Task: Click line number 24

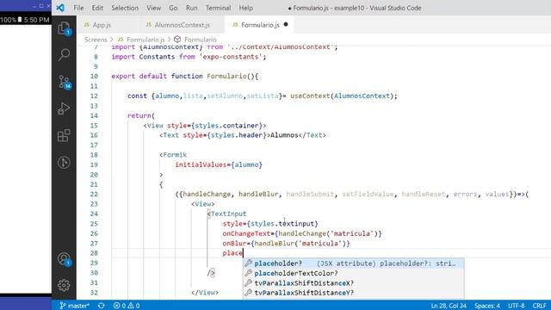Action: pos(94,214)
